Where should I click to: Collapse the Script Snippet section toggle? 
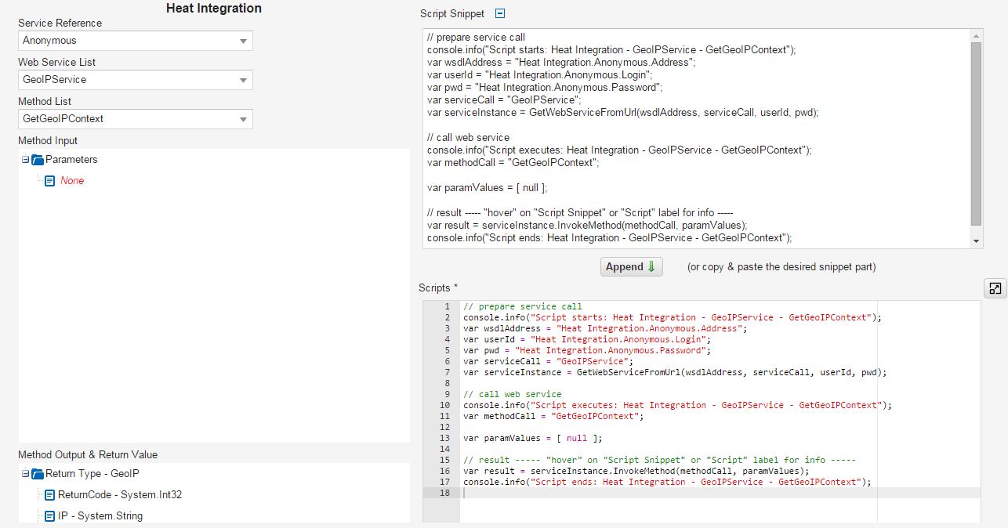pos(501,13)
